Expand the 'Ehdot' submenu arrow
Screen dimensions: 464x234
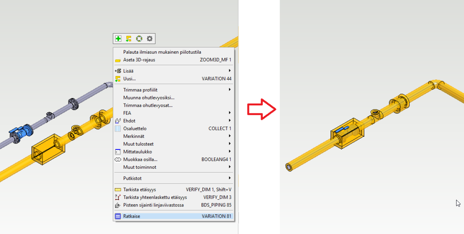230,121
